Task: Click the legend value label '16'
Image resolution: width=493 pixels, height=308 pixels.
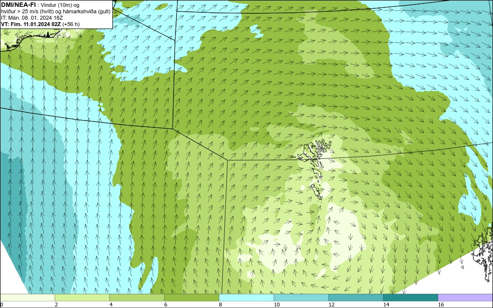Action: pos(441,305)
